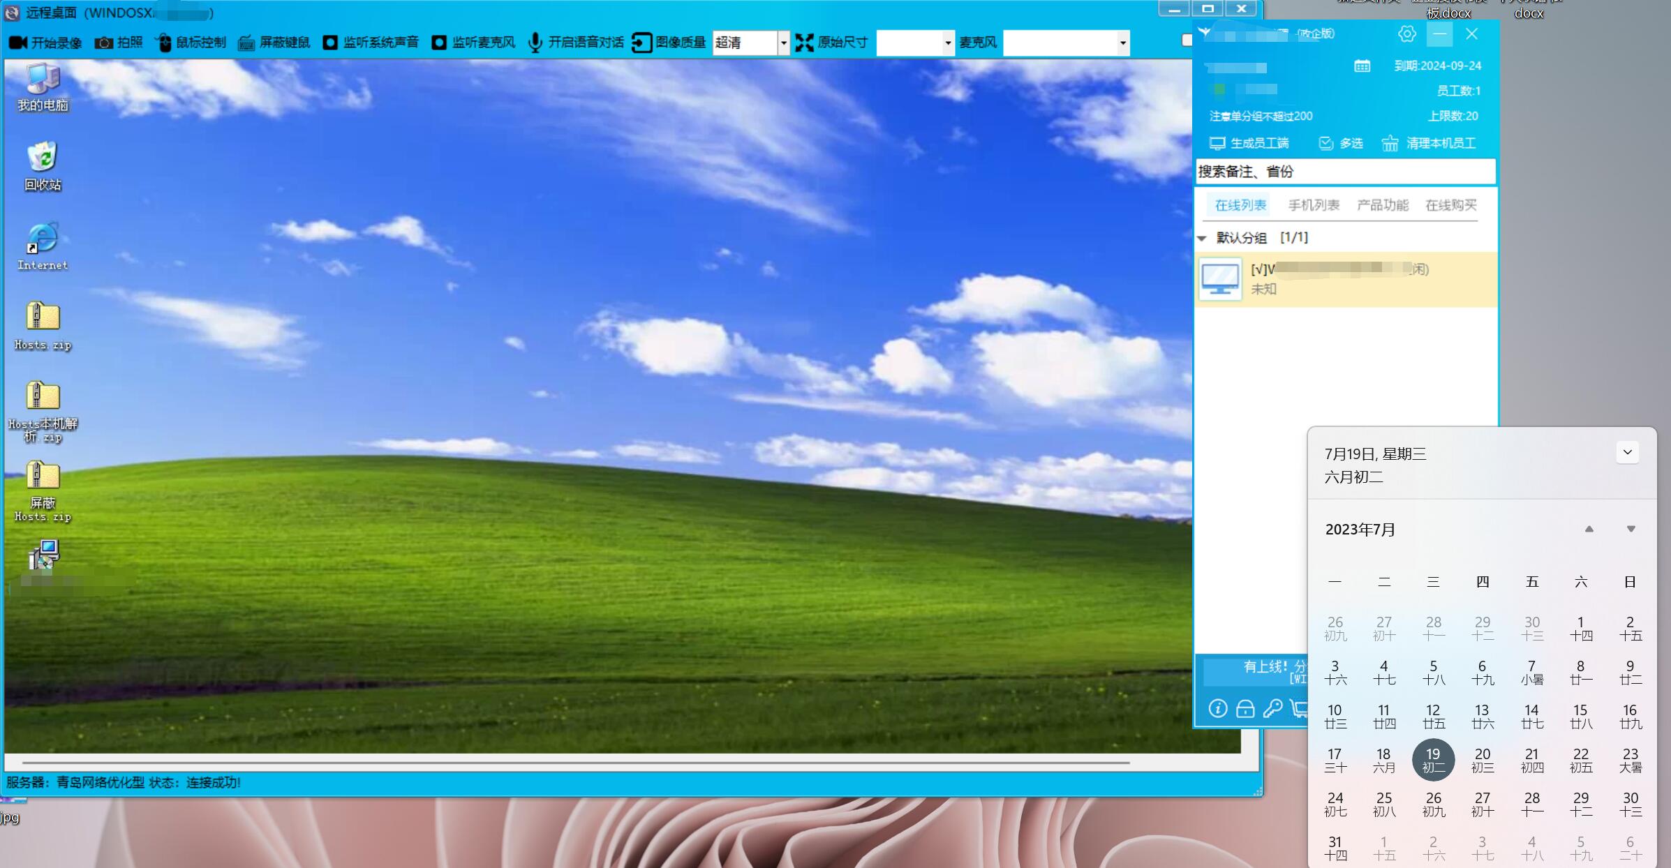1671x868 pixels.
Task: Click the 原始尺寸 original size icon
Action: coord(804,43)
